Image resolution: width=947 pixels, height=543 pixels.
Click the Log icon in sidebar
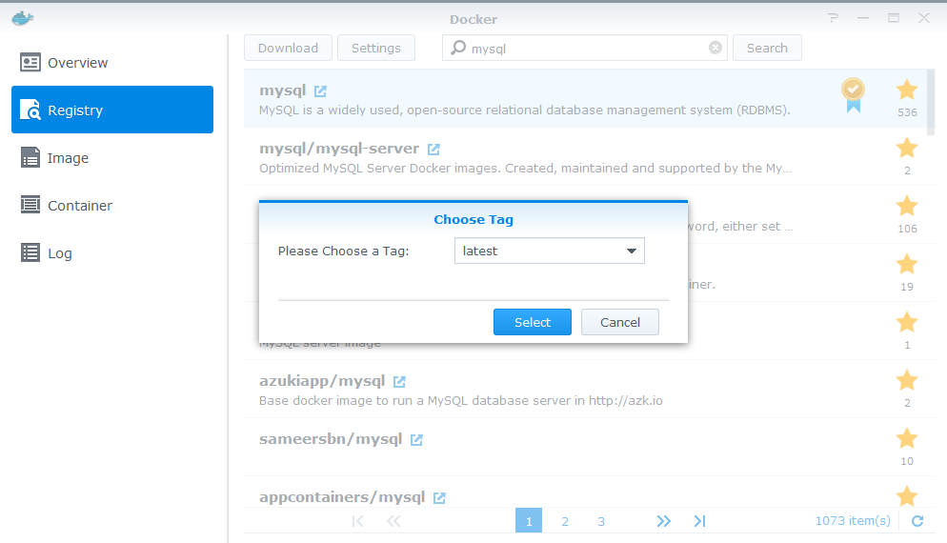click(30, 252)
